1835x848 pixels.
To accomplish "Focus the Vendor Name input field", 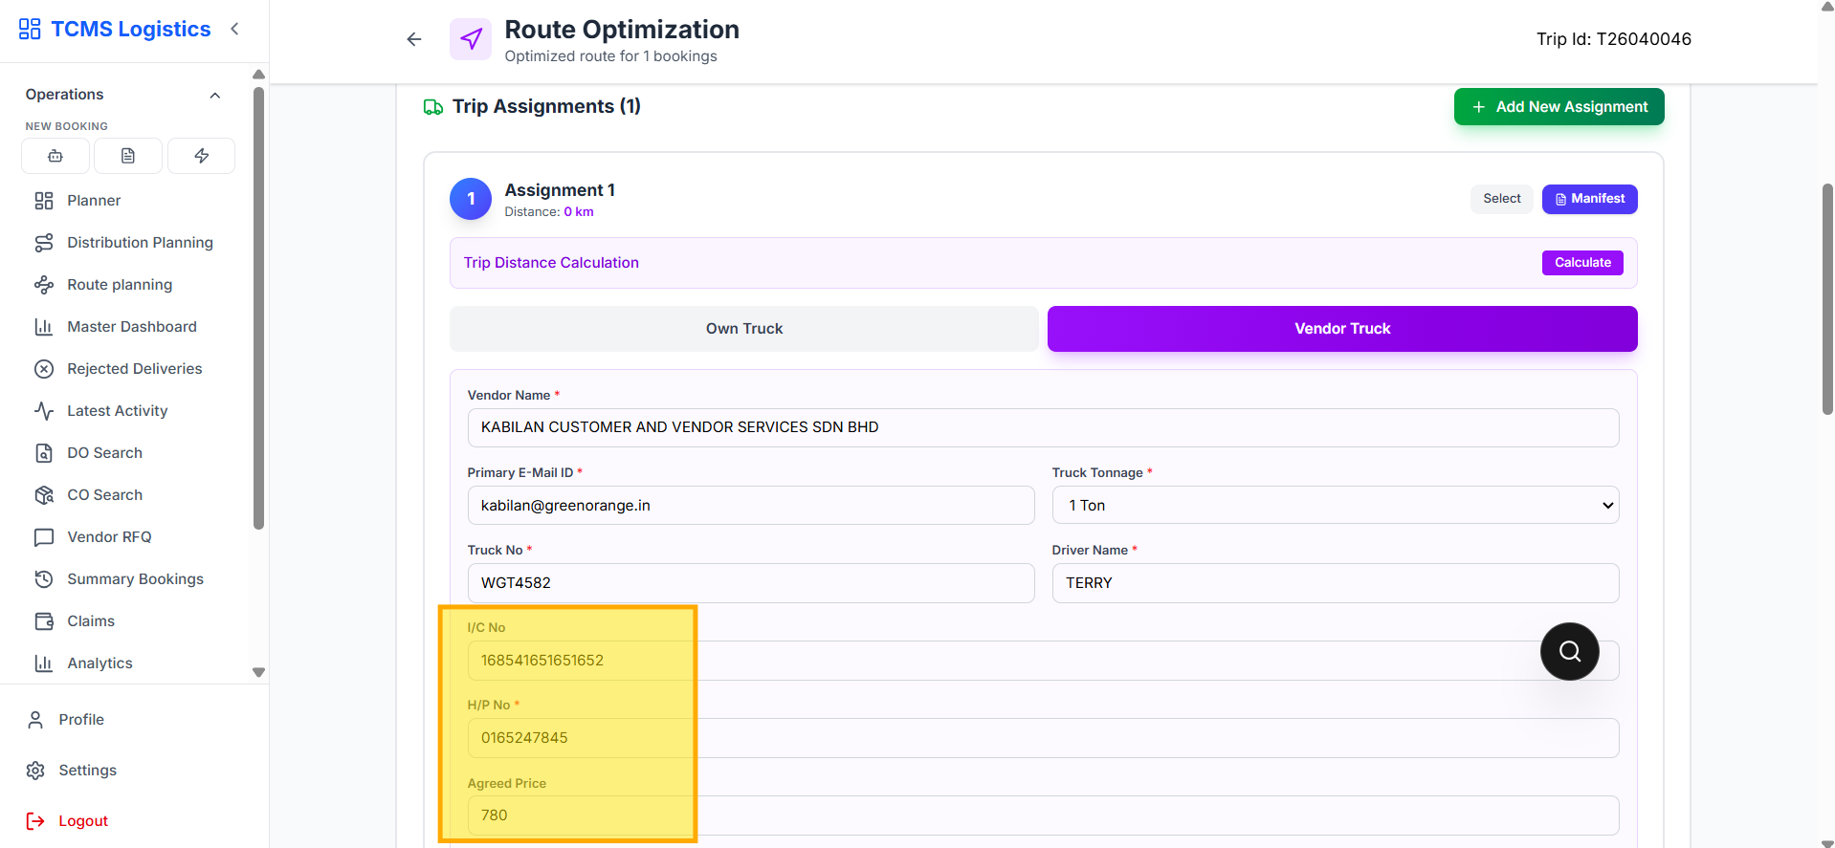I will pos(1043,427).
